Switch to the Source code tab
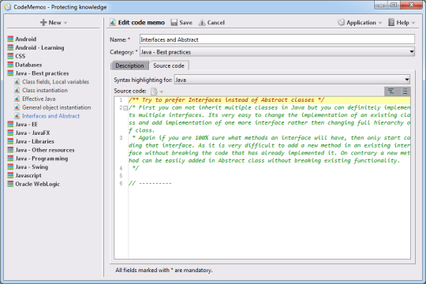This screenshot has height=284, width=426. tap(169, 65)
